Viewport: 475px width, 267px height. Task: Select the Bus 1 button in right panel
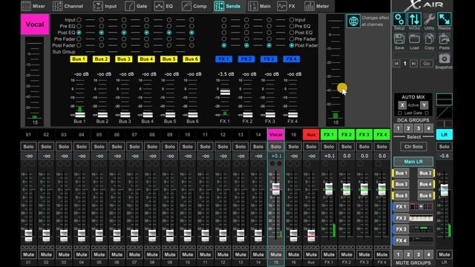coord(401,173)
